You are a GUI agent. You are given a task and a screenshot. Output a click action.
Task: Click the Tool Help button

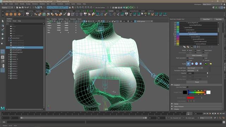(x=219, y=19)
